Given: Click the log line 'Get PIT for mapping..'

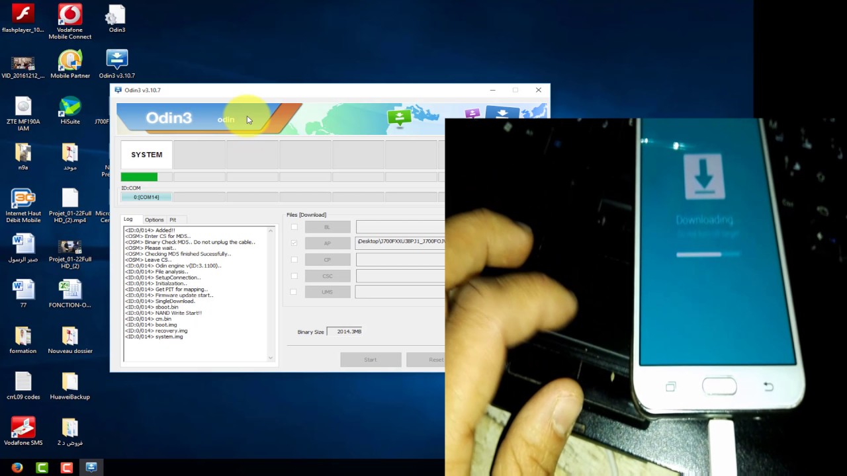Looking at the screenshot, I should coord(165,289).
